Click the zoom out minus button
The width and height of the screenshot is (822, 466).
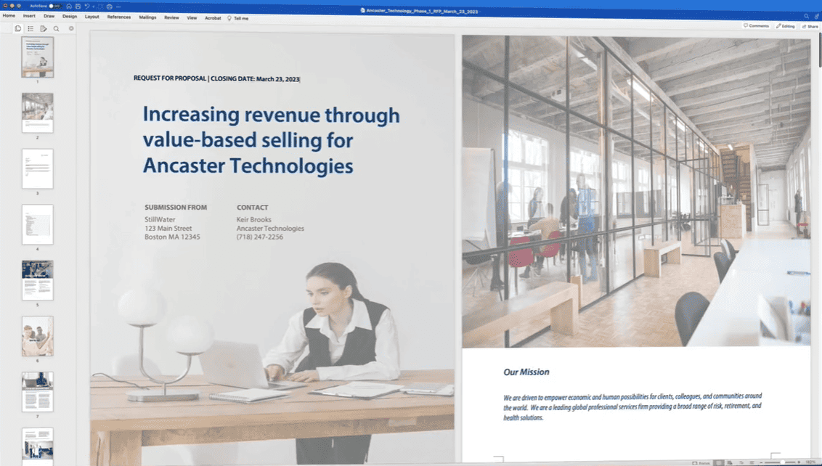tap(761, 463)
